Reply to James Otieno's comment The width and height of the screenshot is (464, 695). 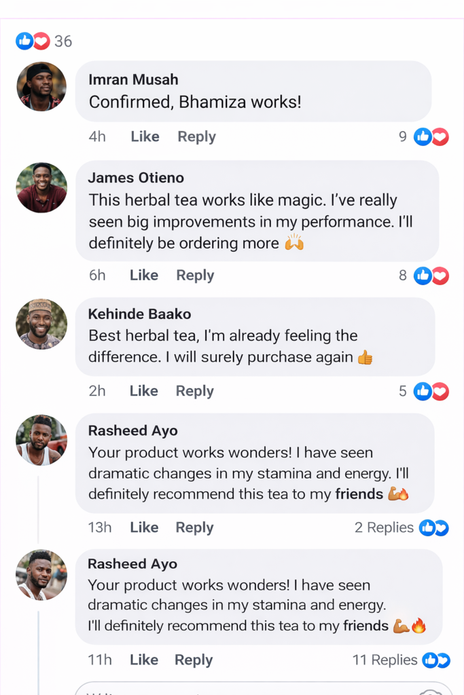click(x=195, y=276)
